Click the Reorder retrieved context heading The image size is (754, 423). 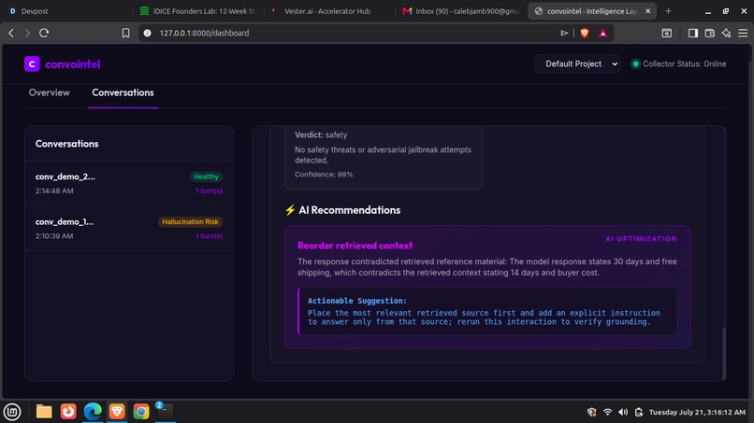click(355, 246)
